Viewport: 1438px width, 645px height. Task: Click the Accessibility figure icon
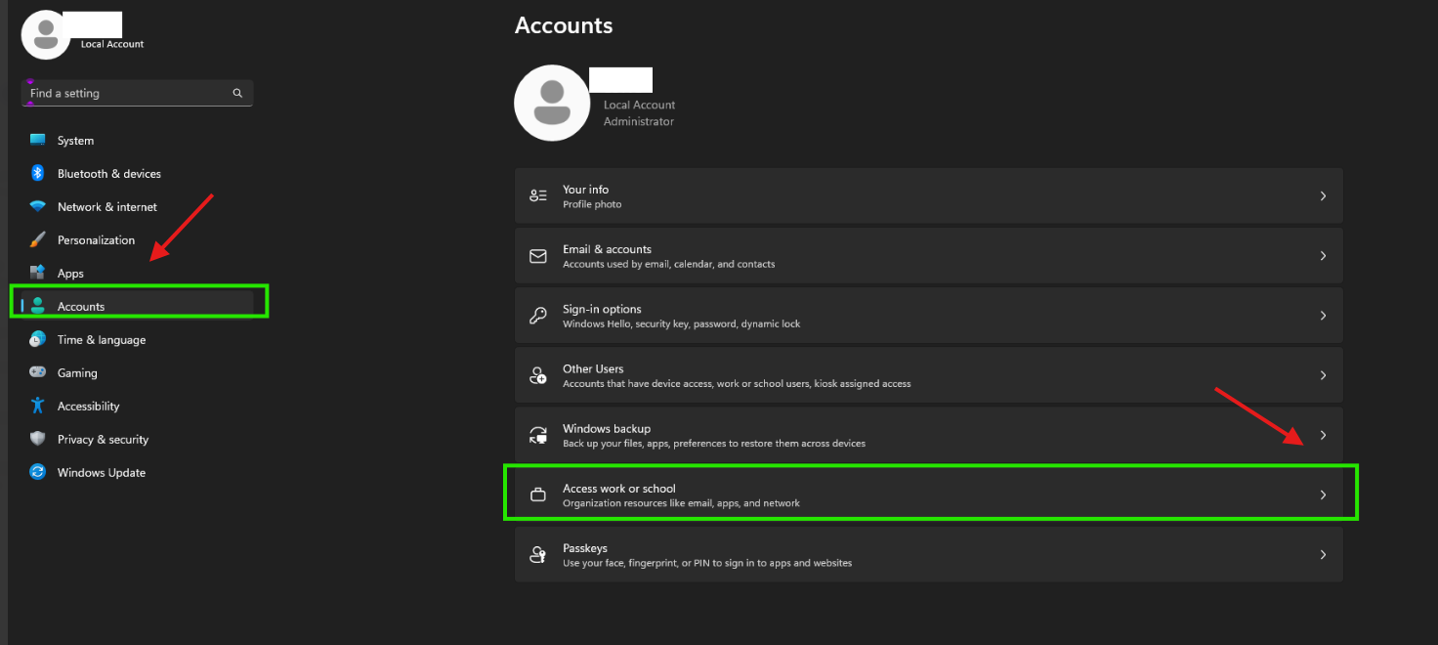[x=38, y=406]
